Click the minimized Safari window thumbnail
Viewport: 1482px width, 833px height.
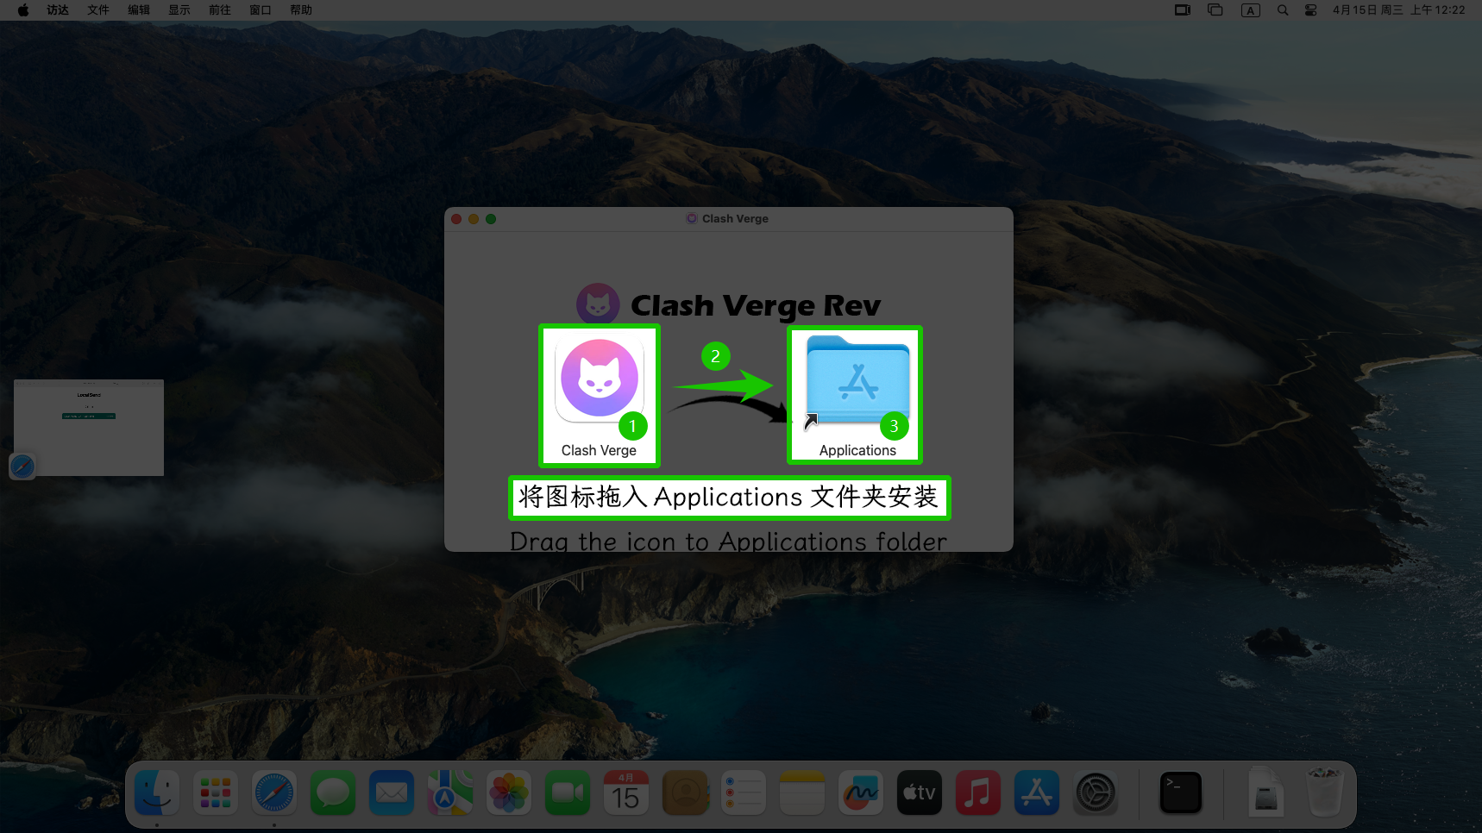[89, 428]
